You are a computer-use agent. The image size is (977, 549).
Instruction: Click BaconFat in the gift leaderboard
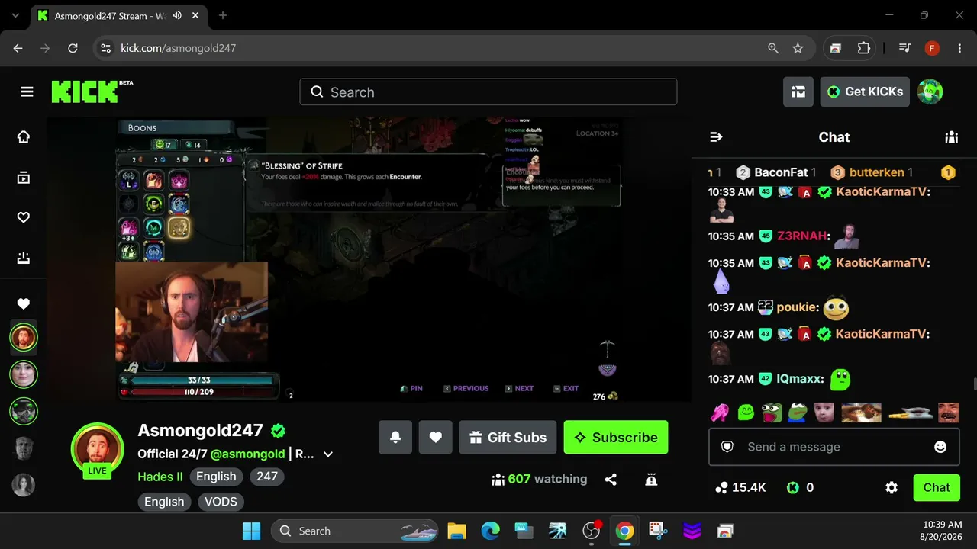[781, 172]
